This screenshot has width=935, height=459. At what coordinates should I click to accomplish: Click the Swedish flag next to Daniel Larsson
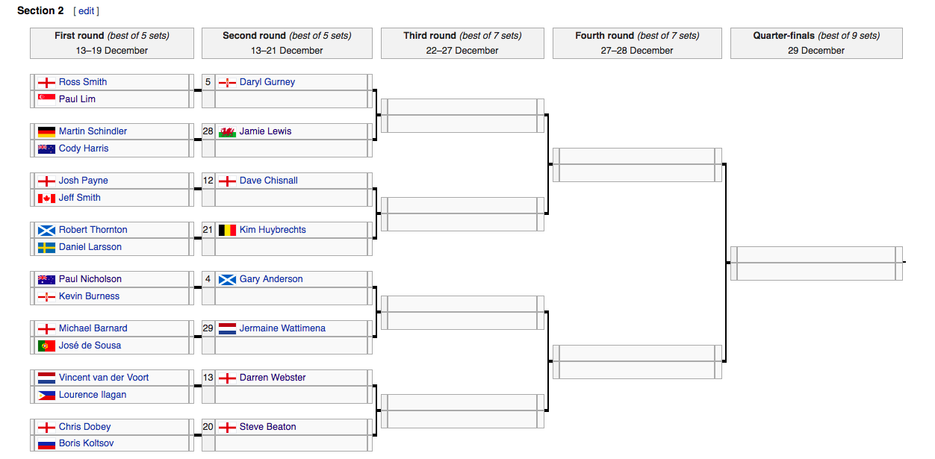click(x=46, y=247)
